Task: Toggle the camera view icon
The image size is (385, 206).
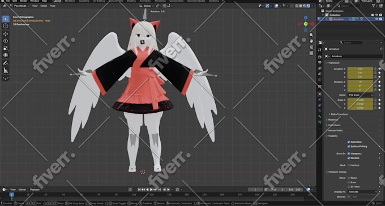Action: [x=311, y=47]
